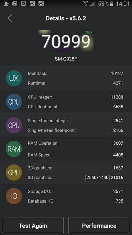Click the orange IO category icon
132x235 pixels.
(x=14, y=196)
